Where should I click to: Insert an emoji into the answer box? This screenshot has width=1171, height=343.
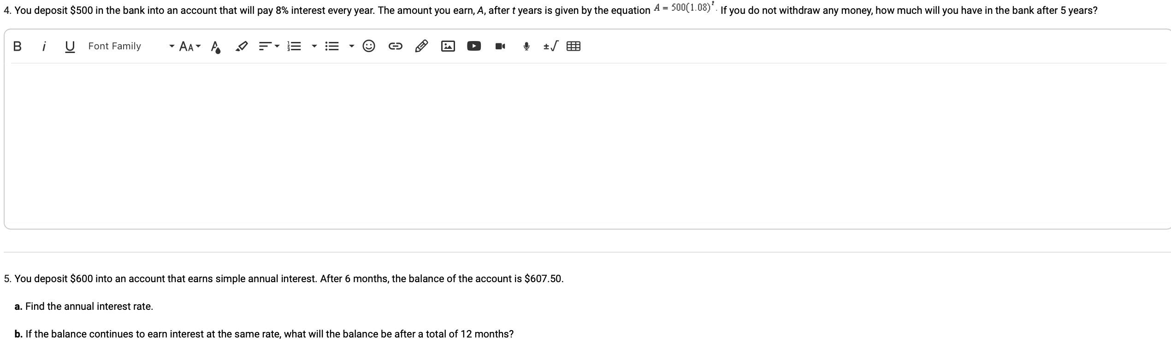click(x=369, y=46)
